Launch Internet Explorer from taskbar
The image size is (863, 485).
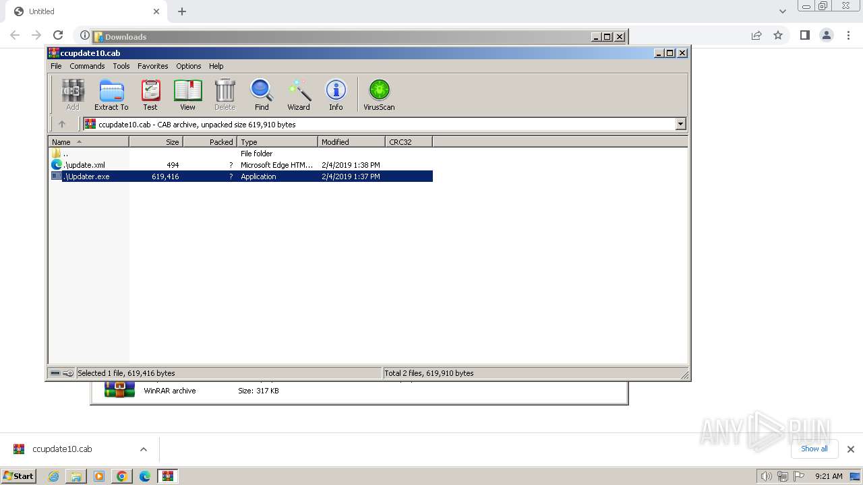[x=53, y=476]
